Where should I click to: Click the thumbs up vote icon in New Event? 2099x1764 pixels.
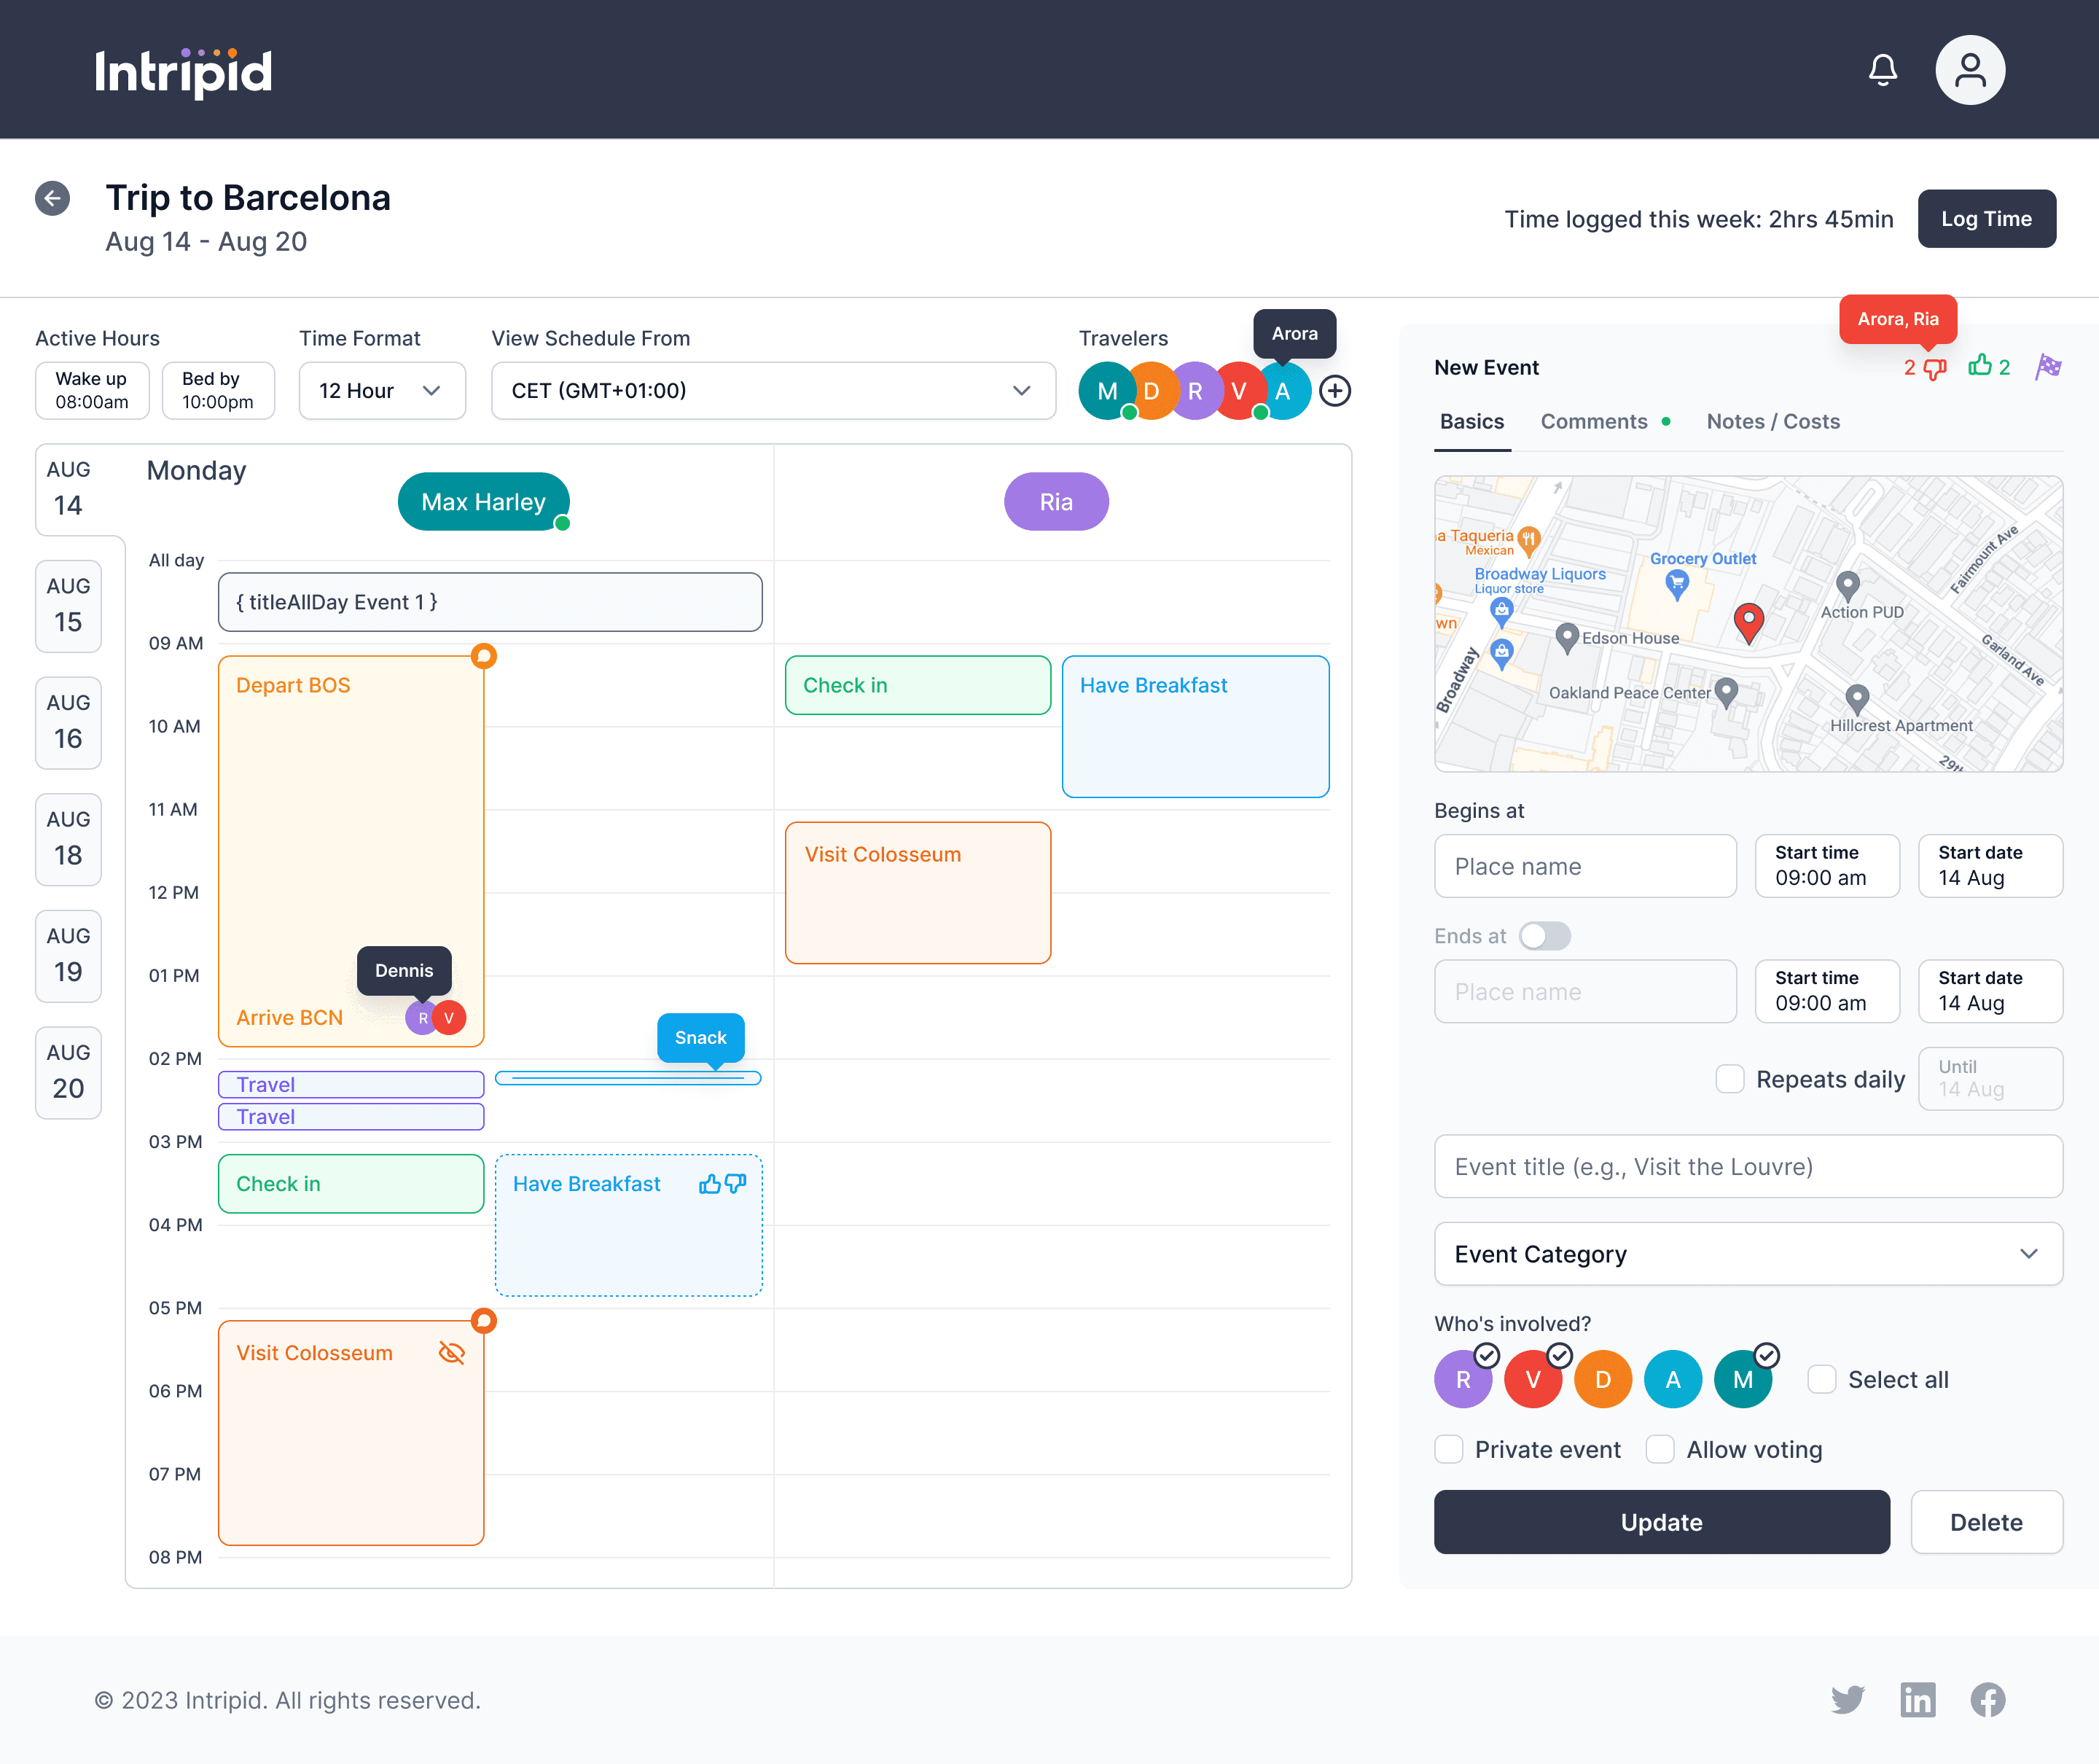coord(1979,366)
